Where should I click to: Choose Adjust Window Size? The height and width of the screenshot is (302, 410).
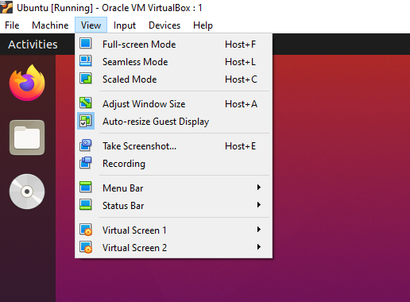(174, 104)
